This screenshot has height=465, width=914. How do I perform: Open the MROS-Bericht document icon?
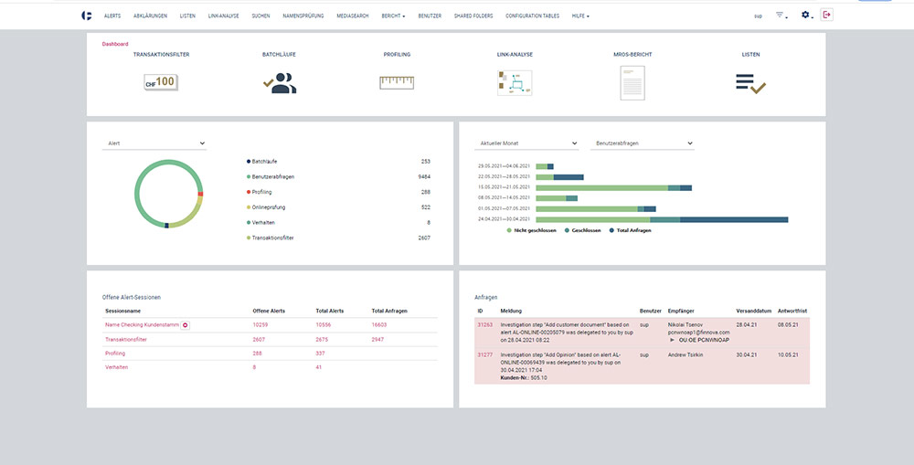(x=632, y=84)
